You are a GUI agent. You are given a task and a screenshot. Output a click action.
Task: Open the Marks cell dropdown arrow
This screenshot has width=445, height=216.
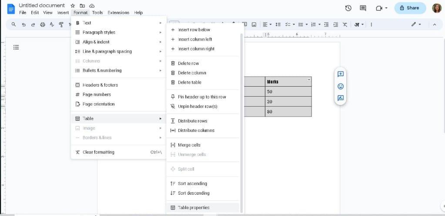coord(309,80)
